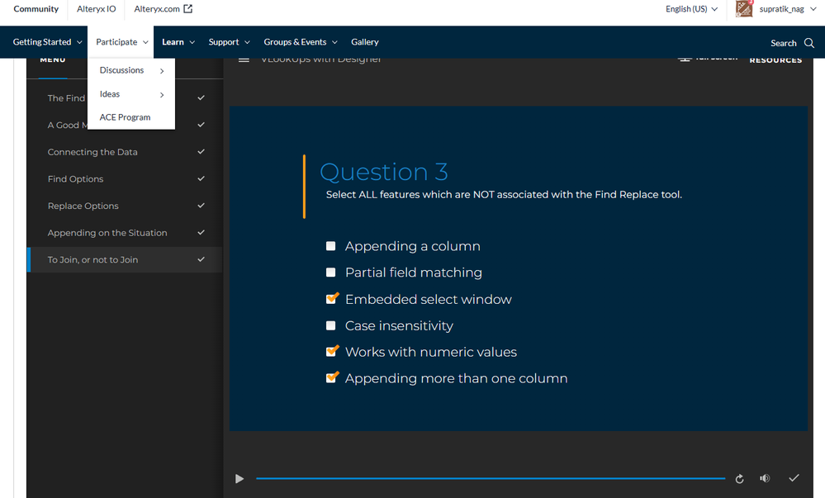This screenshot has width=825, height=498.
Task: Click checkmark next to Appending on the Situation
Action: 201,232
